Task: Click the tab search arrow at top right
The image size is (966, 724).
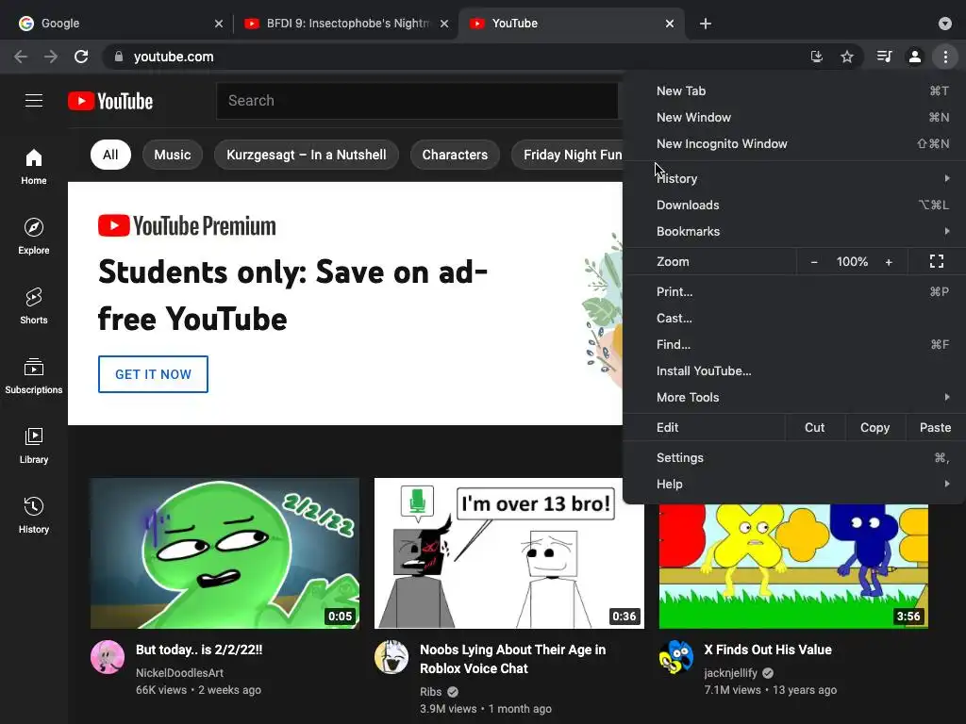Action: coord(944,24)
